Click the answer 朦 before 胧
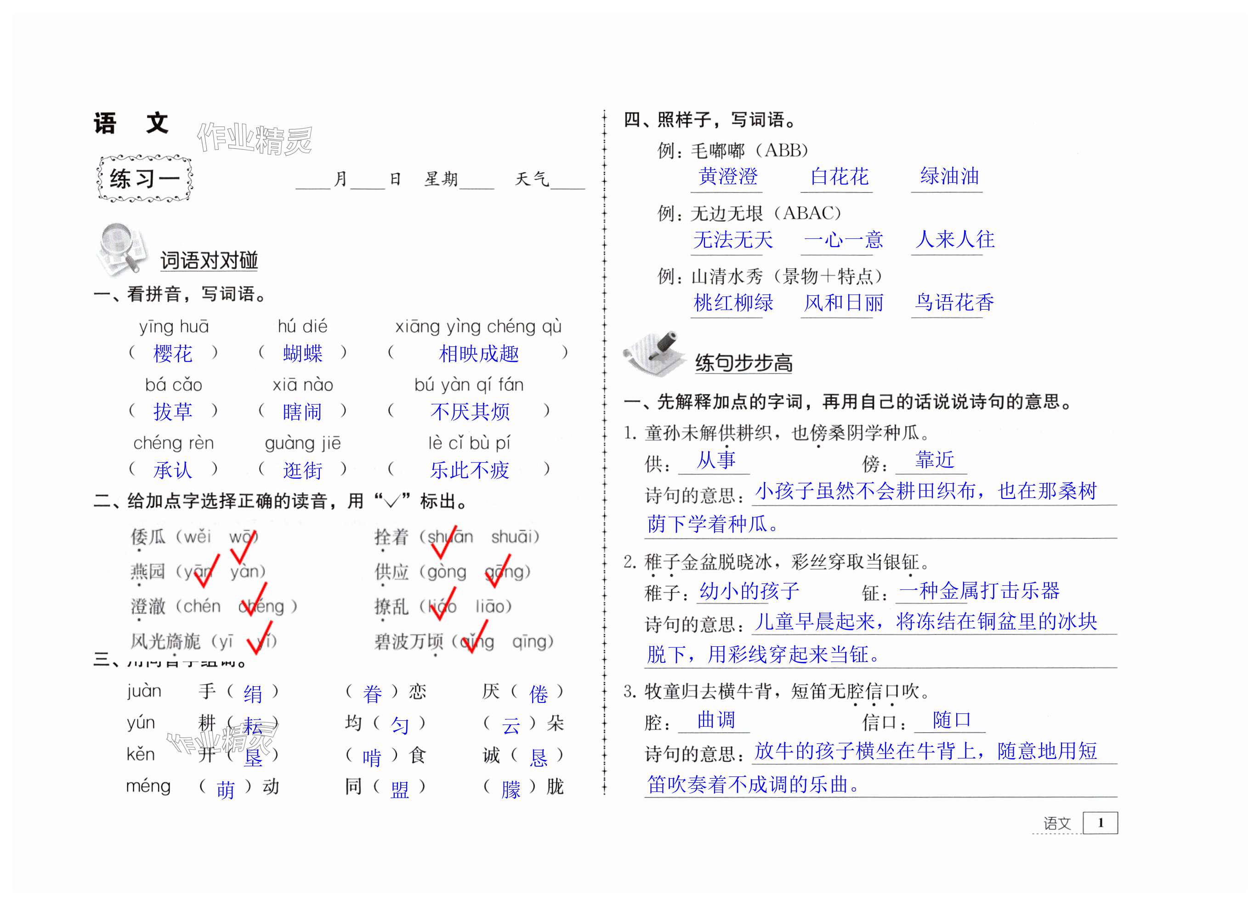This screenshot has width=1260, height=905. 511,789
